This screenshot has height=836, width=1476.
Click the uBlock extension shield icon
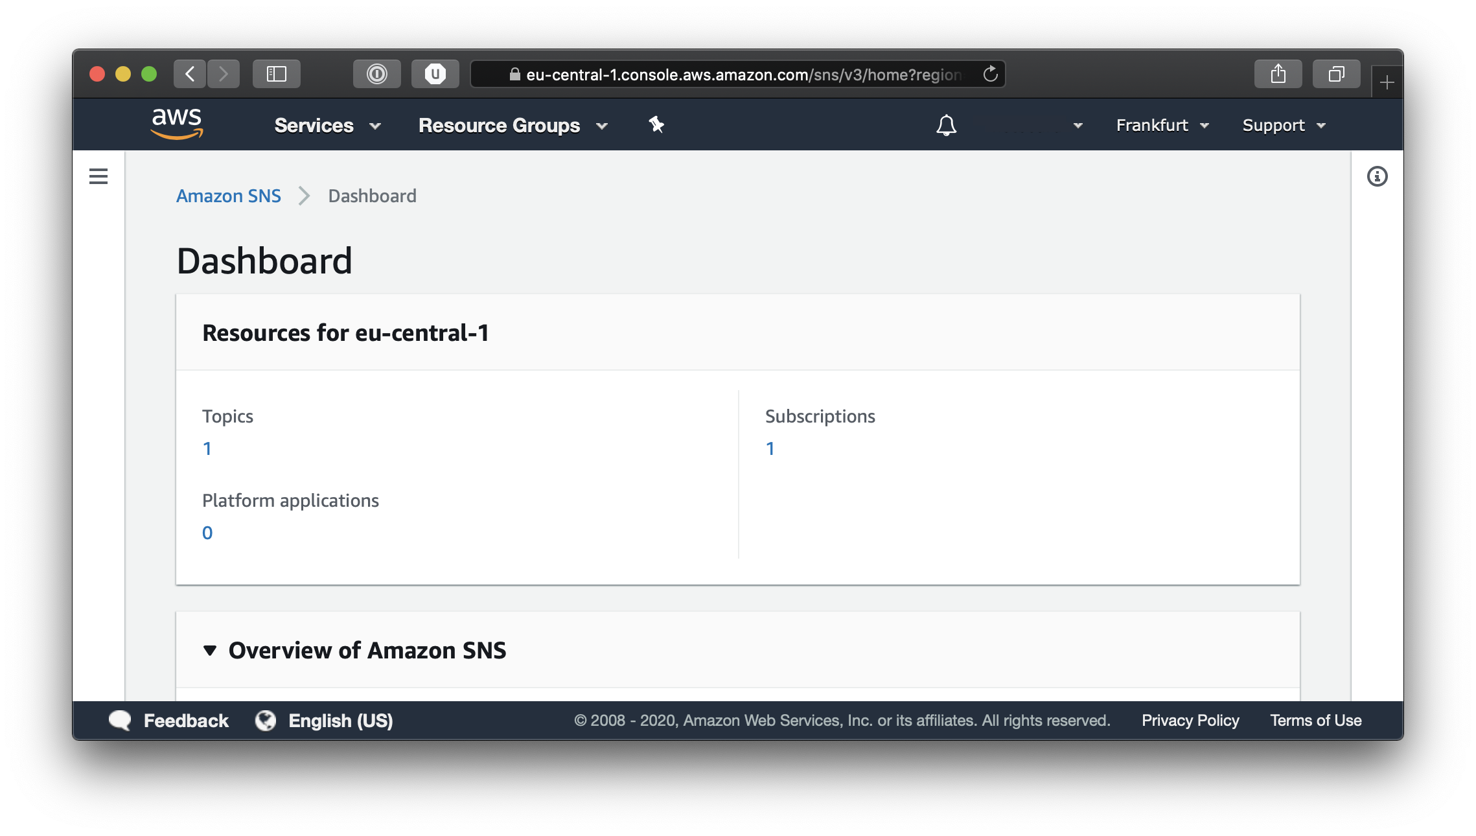[x=435, y=74]
